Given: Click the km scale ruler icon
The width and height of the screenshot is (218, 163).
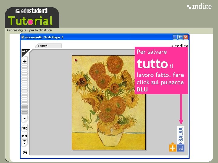Looking at the screenshot, I should pos(25,152).
